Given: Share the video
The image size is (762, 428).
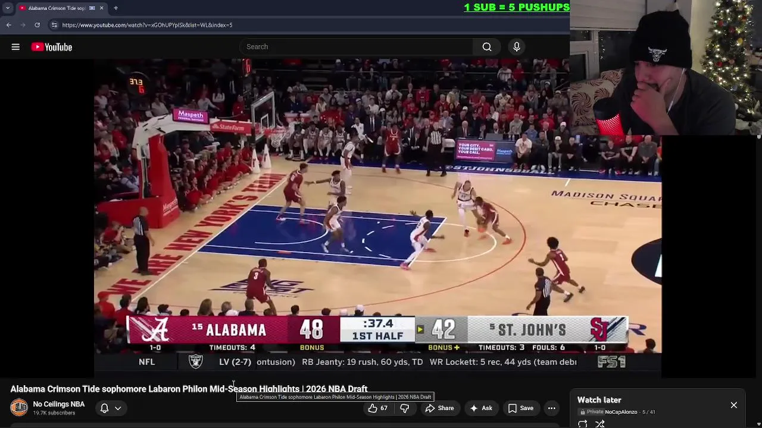Looking at the screenshot, I should click(x=439, y=408).
